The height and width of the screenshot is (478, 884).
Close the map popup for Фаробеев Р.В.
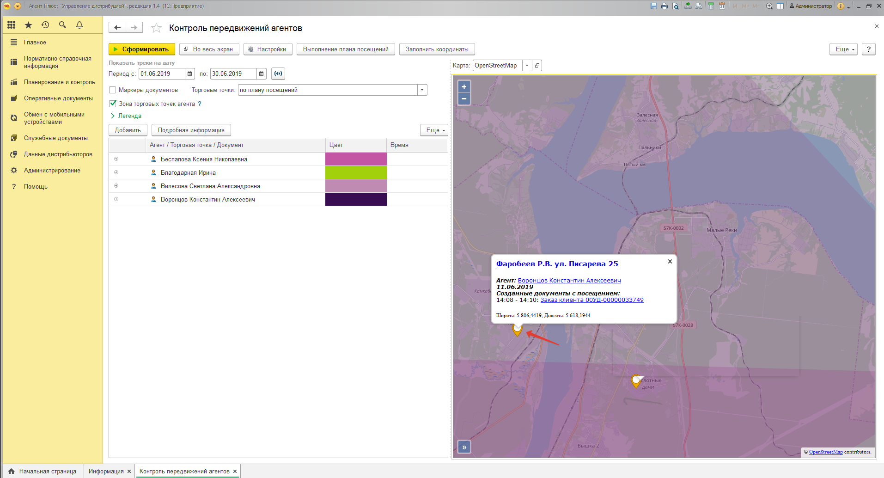pyautogui.click(x=670, y=262)
